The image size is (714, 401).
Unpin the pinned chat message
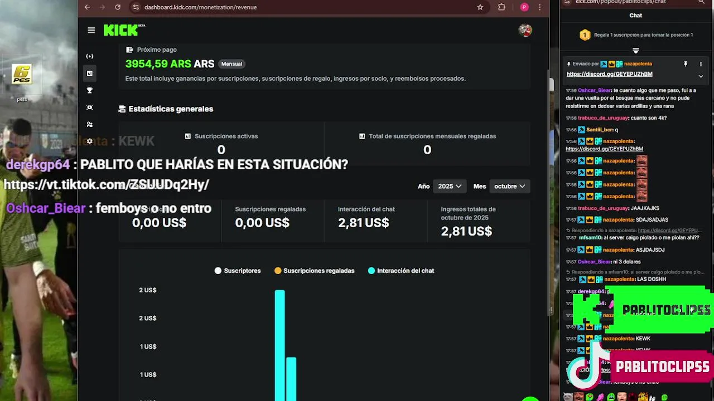pyautogui.click(x=686, y=64)
